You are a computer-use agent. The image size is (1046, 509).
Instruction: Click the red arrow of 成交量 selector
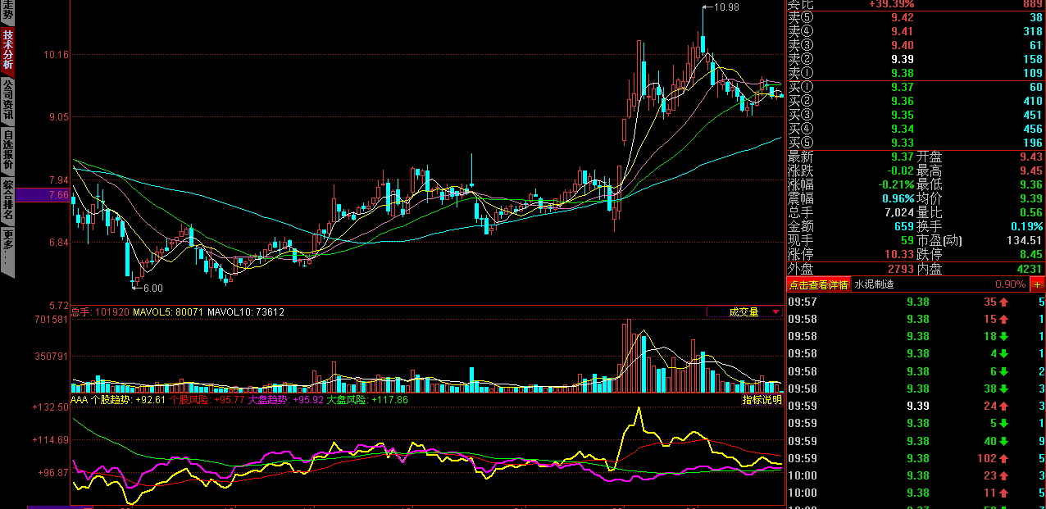(x=775, y=311)
